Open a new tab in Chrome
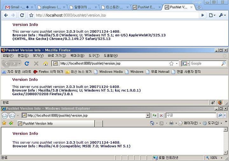This screenshot has height=161, width=229. click(x=199, y=7)
